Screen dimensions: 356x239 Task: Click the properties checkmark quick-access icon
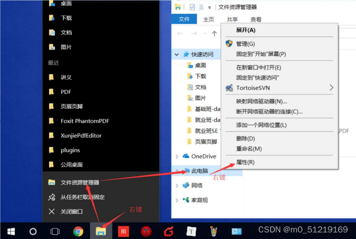click(x=192, y=8)
